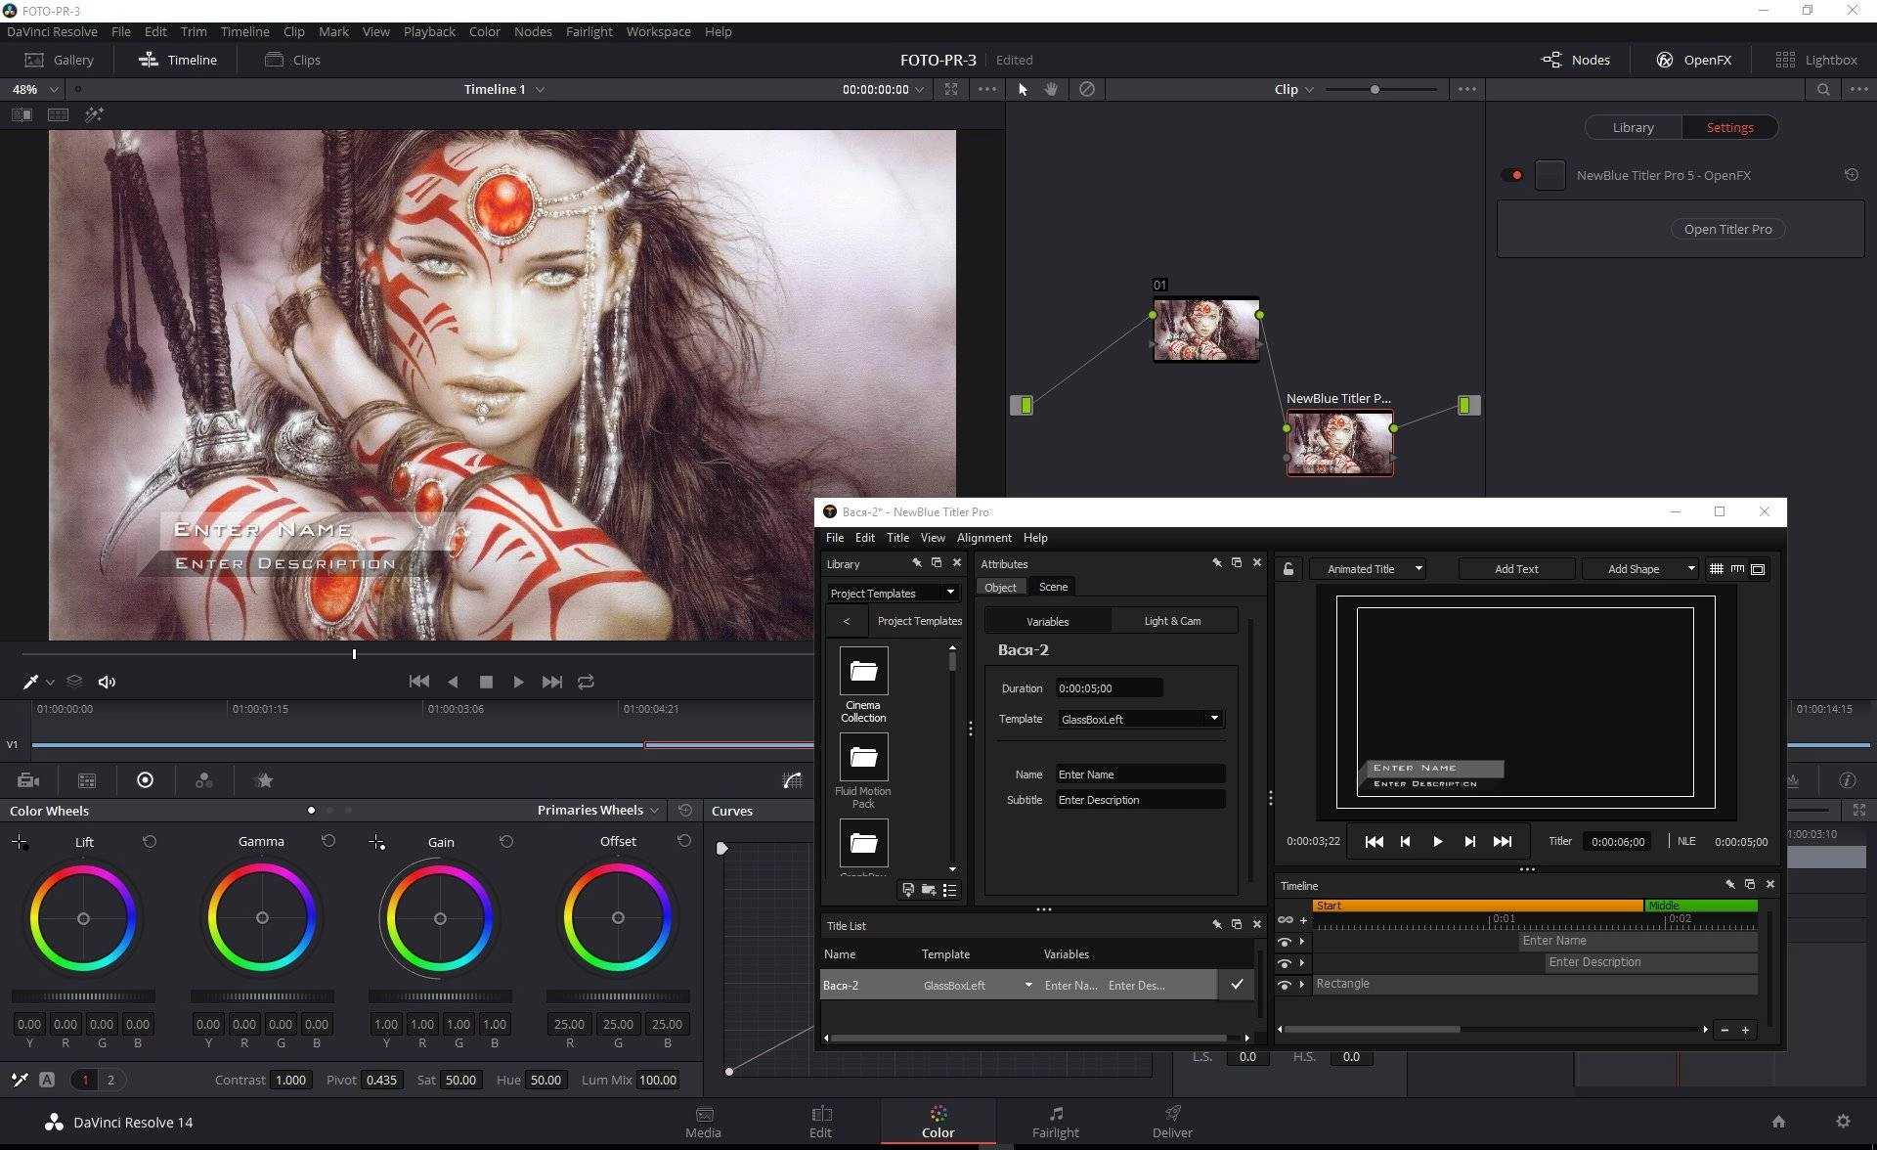Reset the Offset color wheel
Viewport: 1877px width, 1150px height.
click(684, 841)
